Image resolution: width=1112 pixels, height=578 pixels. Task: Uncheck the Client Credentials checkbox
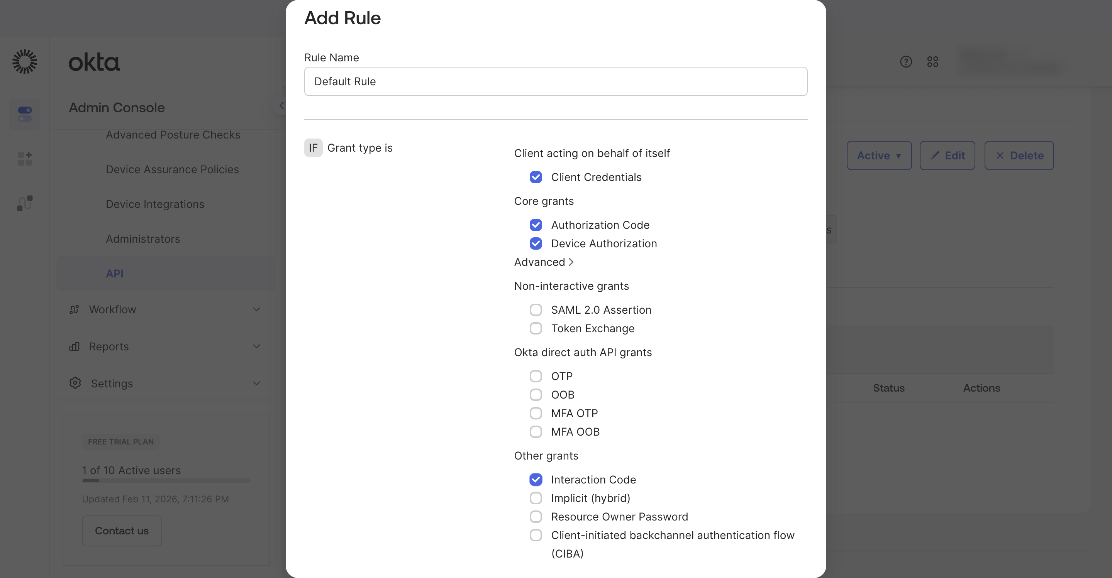(x=536, y=177)
